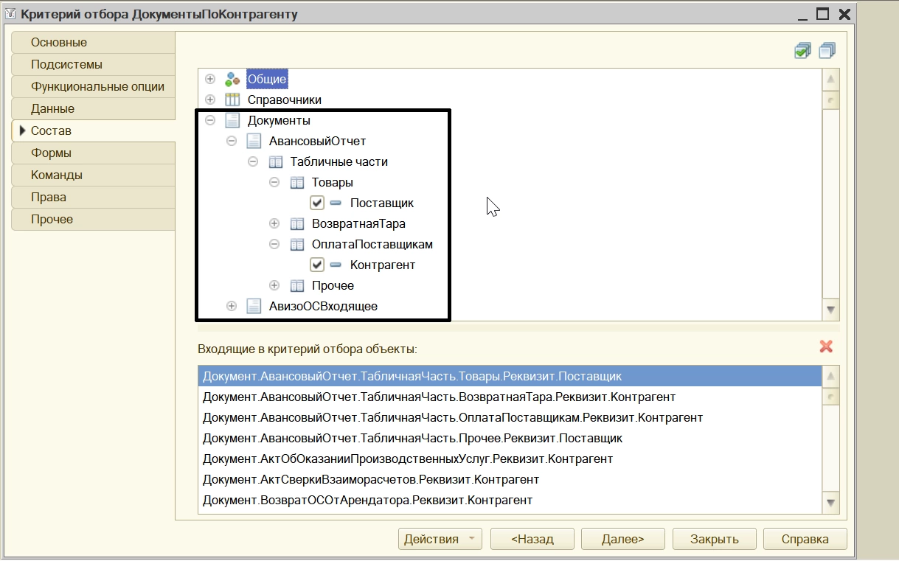Expand the Справочники tree node
The width and height of the screenshot is (899, 561).
tap(210, 100)
